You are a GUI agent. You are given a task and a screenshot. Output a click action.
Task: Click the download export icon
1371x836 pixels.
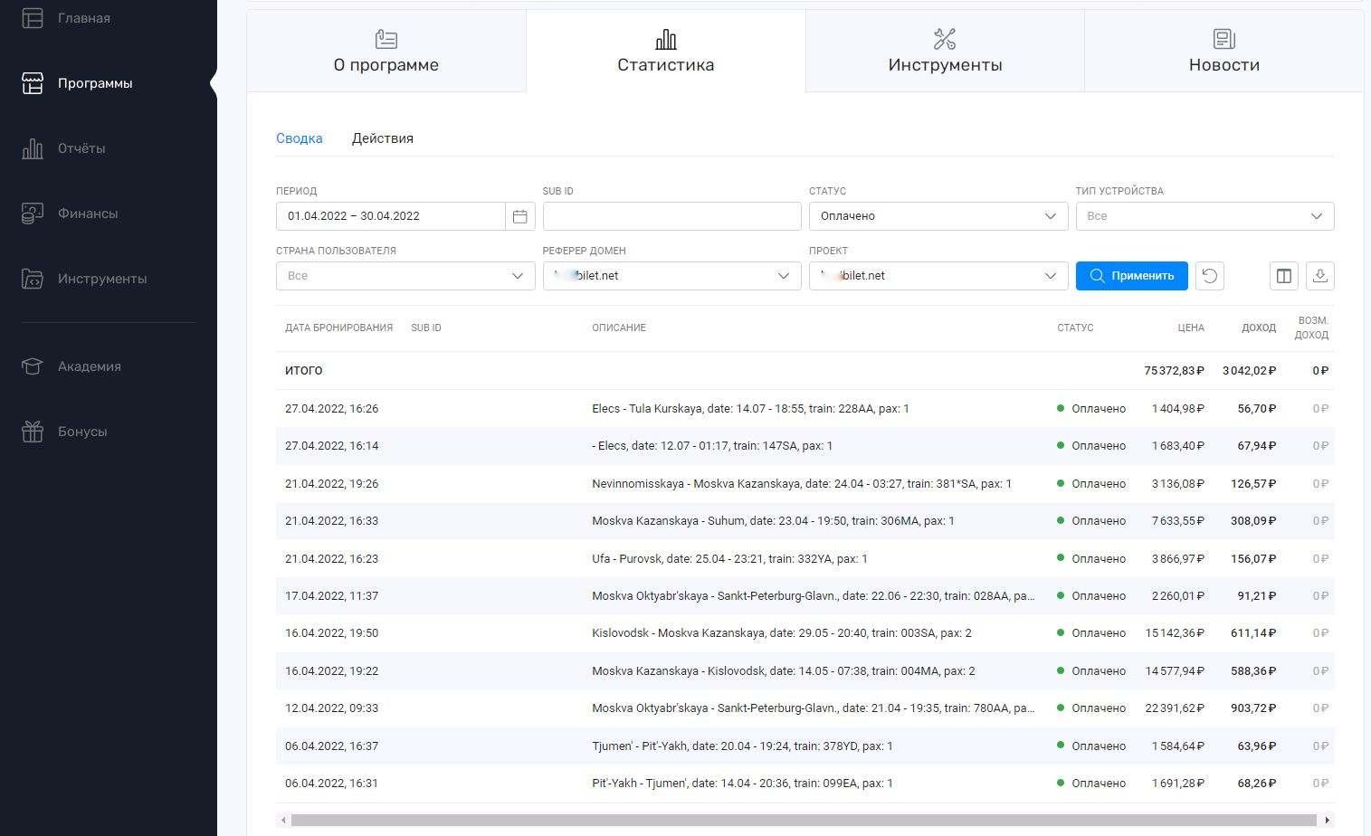tap(1319, 276)
